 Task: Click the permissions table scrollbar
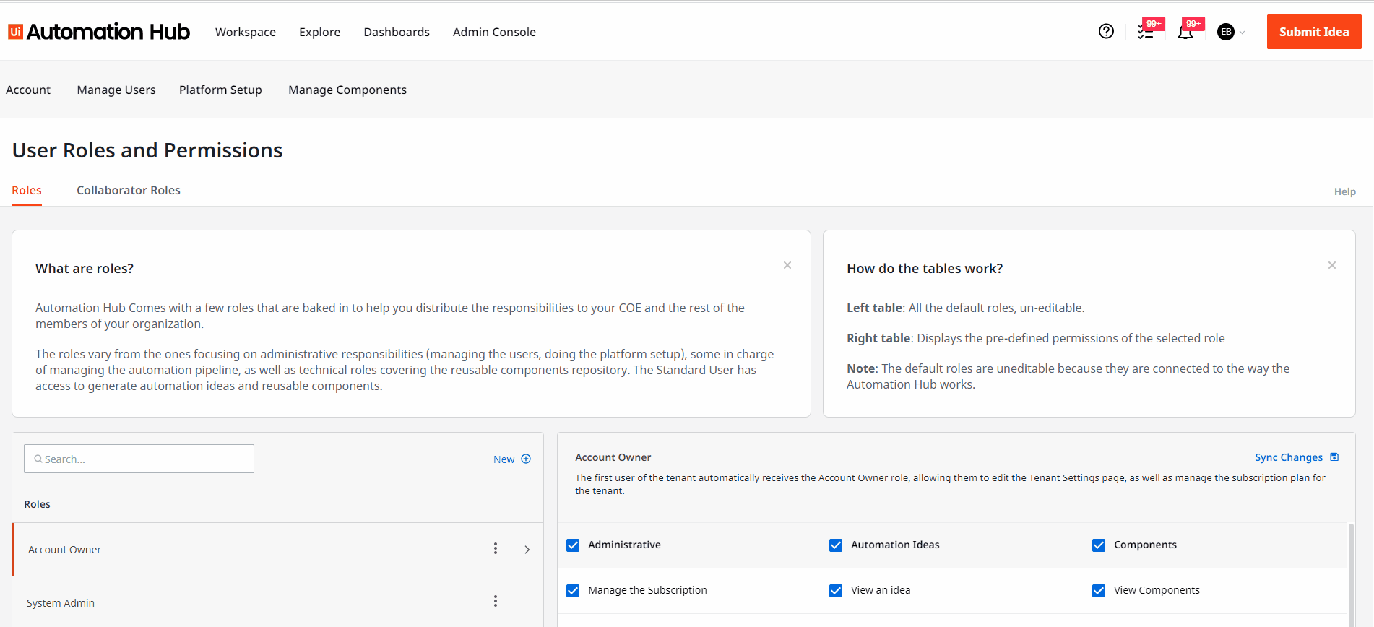point(1351,574)
